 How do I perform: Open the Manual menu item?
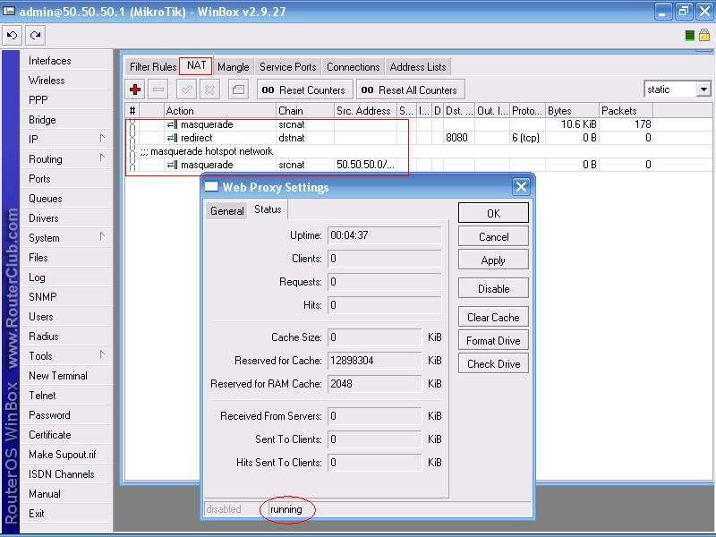pos(66,494)
